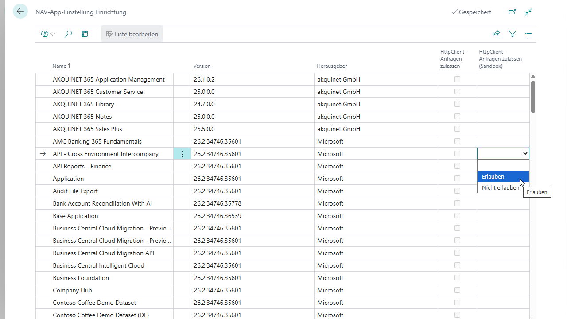The height and width of the screenshot is (319, 567).
Task: Toggle checkbox for Company Hub
Action: (x=457, y=290)
